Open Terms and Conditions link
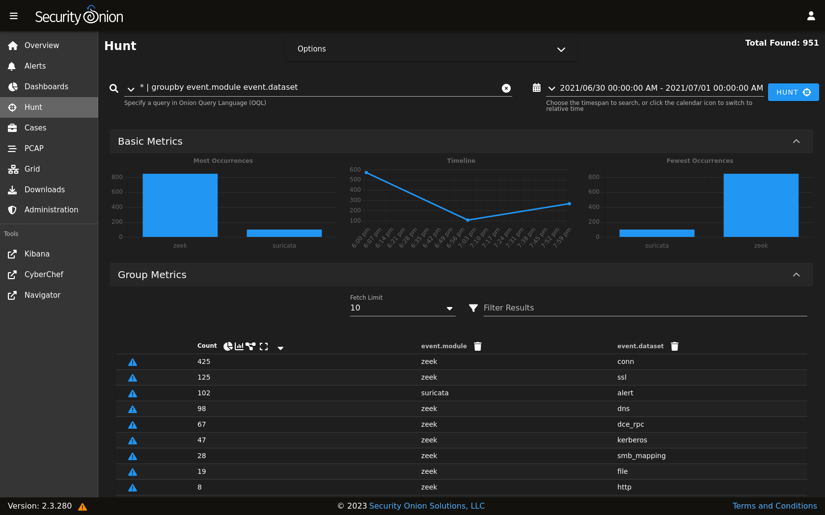Image resolution: width=825 pixels, height=515 pixels. click(774, 506)
